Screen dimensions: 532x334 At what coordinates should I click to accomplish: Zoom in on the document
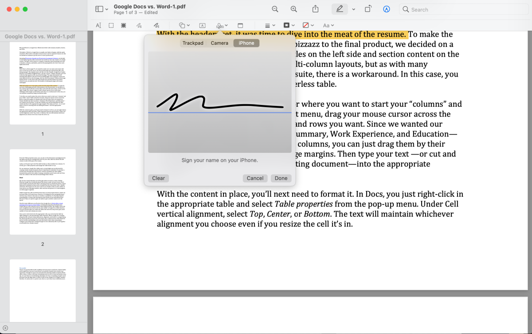(293, 9)
